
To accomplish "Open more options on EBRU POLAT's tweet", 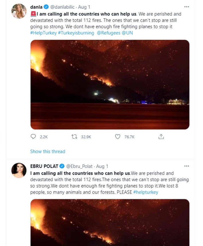I will [x=187, y=166].
